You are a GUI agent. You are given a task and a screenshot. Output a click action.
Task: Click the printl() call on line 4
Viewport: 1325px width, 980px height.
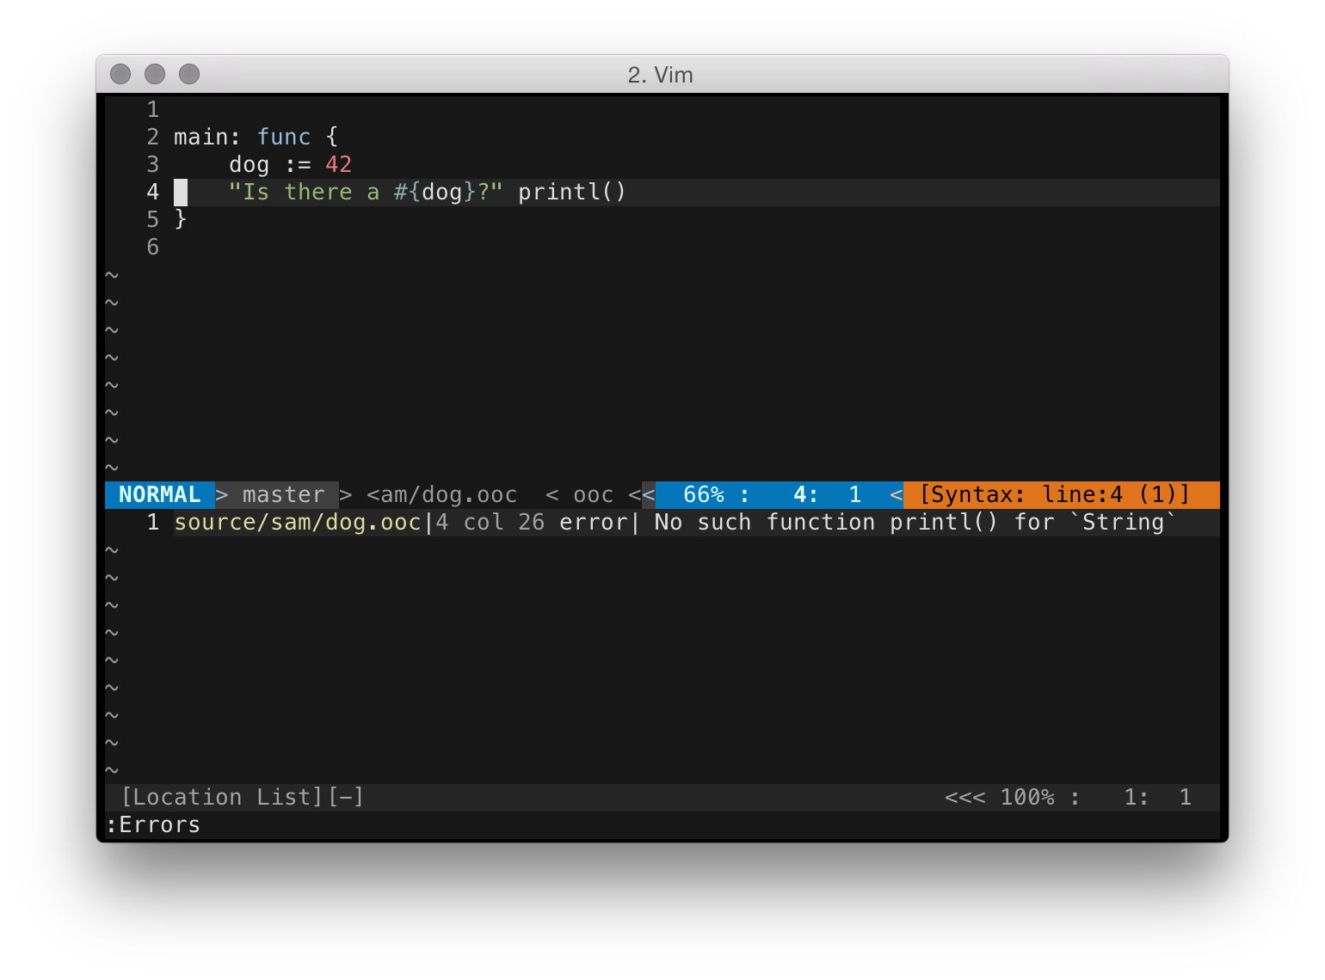tap(571, 192)
